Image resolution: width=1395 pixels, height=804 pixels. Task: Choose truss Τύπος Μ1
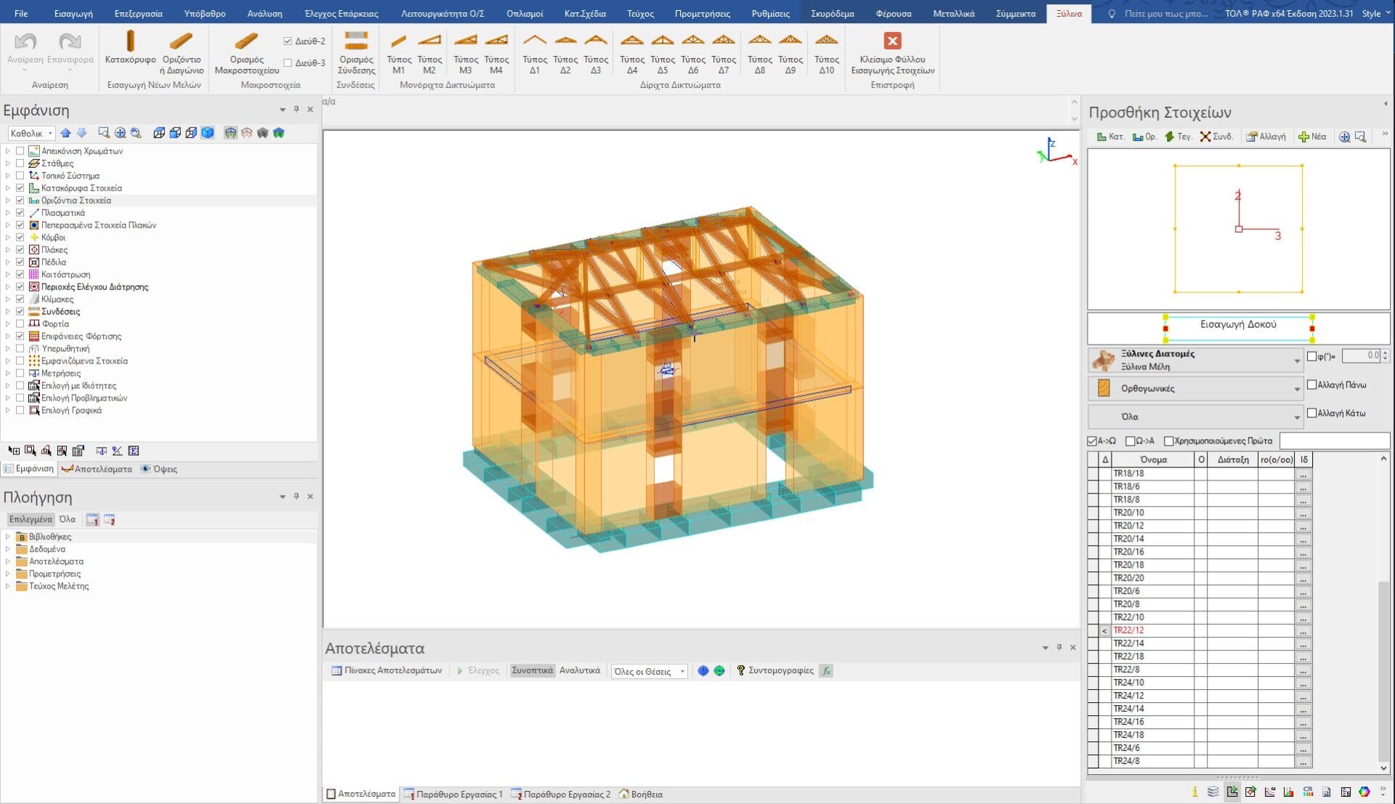pos(398,48)
